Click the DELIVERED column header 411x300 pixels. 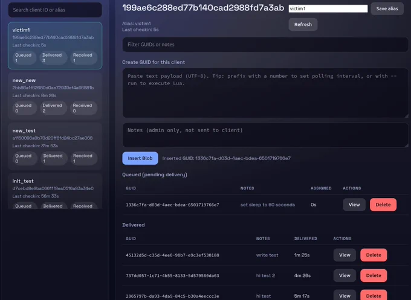(306, 238)
